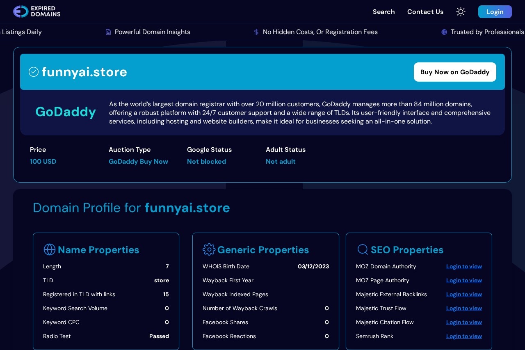Click the document icon near Listings Daily
The width and height of the screenshot is (525, 350).
2,32
